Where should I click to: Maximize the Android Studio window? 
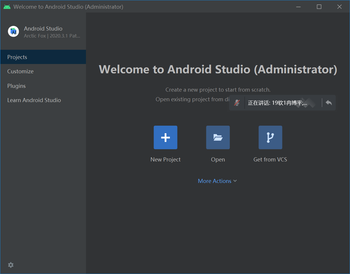point(319,7)
